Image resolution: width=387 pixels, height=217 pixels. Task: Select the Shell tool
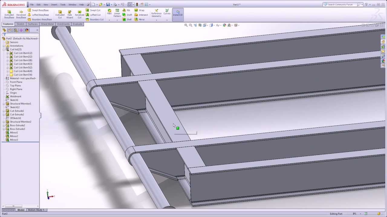[127, 20]
